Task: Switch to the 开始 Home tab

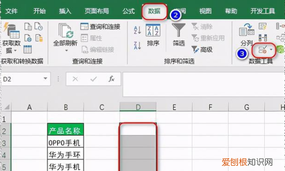Action: pos(39,11)
